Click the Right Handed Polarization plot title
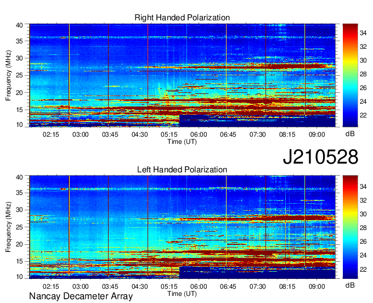The image size is (373, 303). coord(182,18)
